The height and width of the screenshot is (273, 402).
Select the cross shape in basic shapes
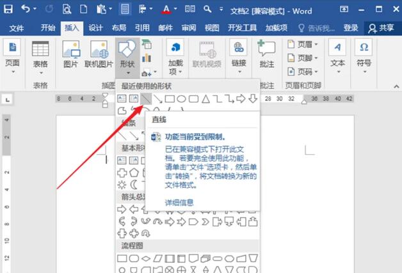122,173
